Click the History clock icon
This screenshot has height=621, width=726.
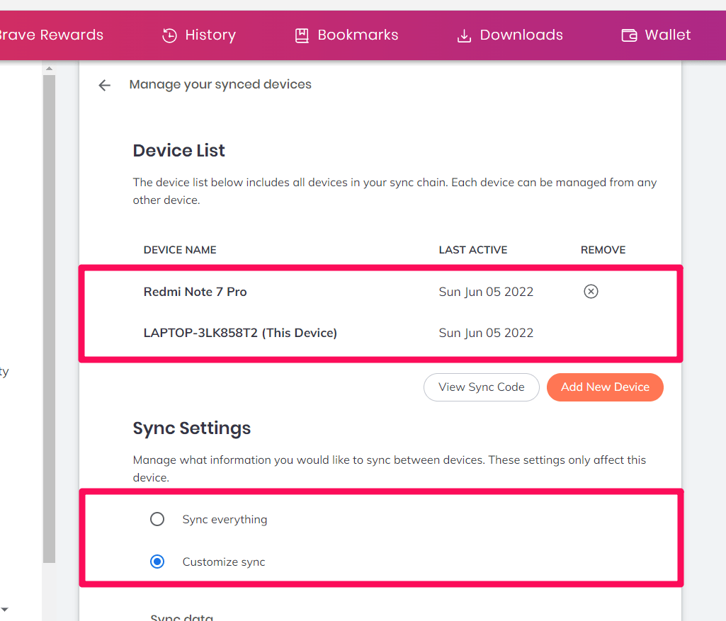pos(169,35)
